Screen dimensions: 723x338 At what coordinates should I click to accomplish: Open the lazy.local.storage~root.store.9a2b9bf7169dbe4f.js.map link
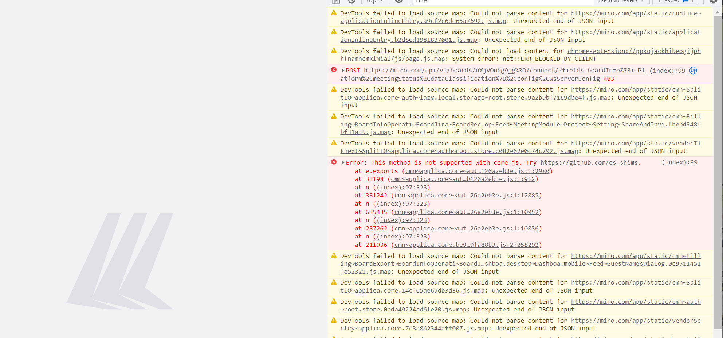pos(520,94)
